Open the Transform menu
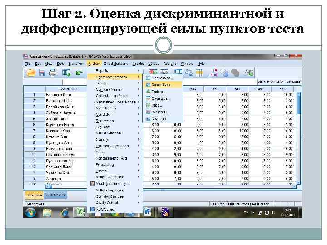Image resolution: width=327 pixels, height=245 pixels. point(76,64)
